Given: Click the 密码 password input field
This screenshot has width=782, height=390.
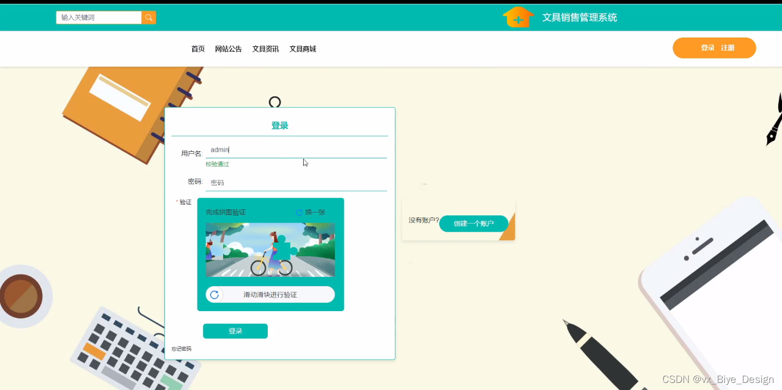Looking at the screenshot, I should [x=296, y=183].
